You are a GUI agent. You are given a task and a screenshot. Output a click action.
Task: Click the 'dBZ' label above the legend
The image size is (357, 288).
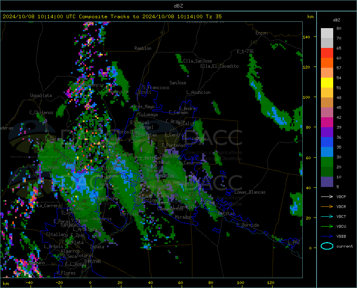336,20
